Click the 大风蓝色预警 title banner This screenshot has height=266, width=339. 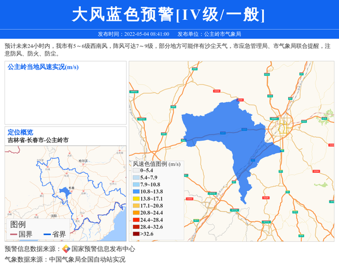click(x=168, y=15)
